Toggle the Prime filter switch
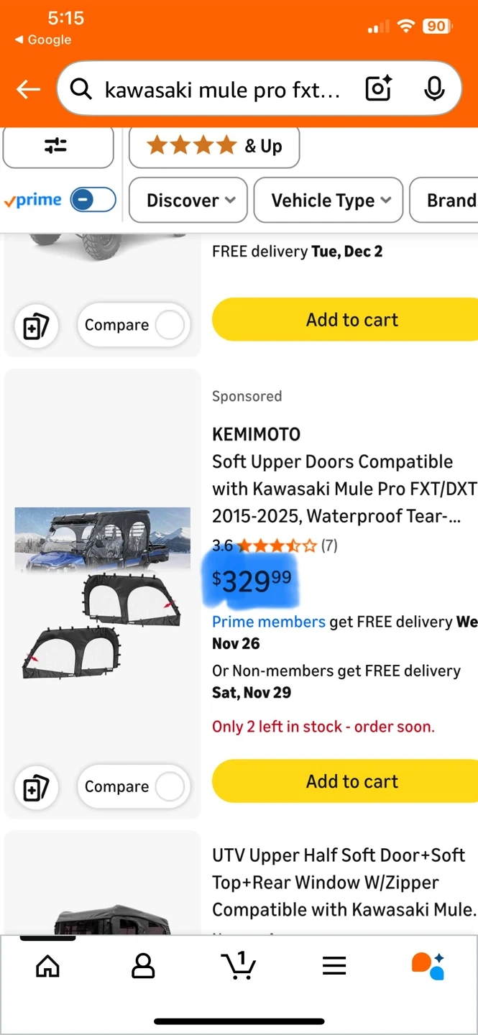Viewport: 478px width, 1035px height. 93,200
